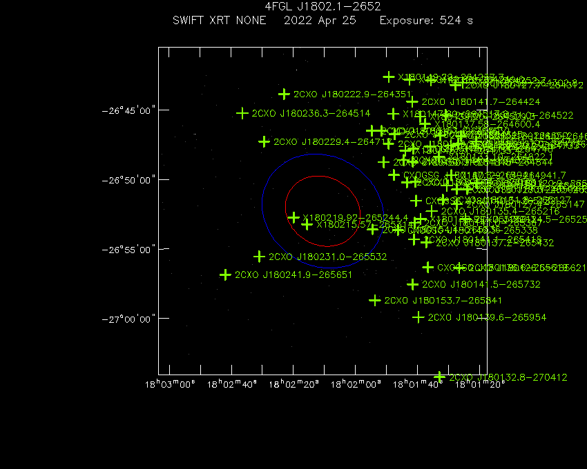Click the right ascension label 18h02m00s
587x469 pixels.
click(356, 384)
